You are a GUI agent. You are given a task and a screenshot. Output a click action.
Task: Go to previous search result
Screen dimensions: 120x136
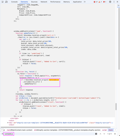pos(100,134)
